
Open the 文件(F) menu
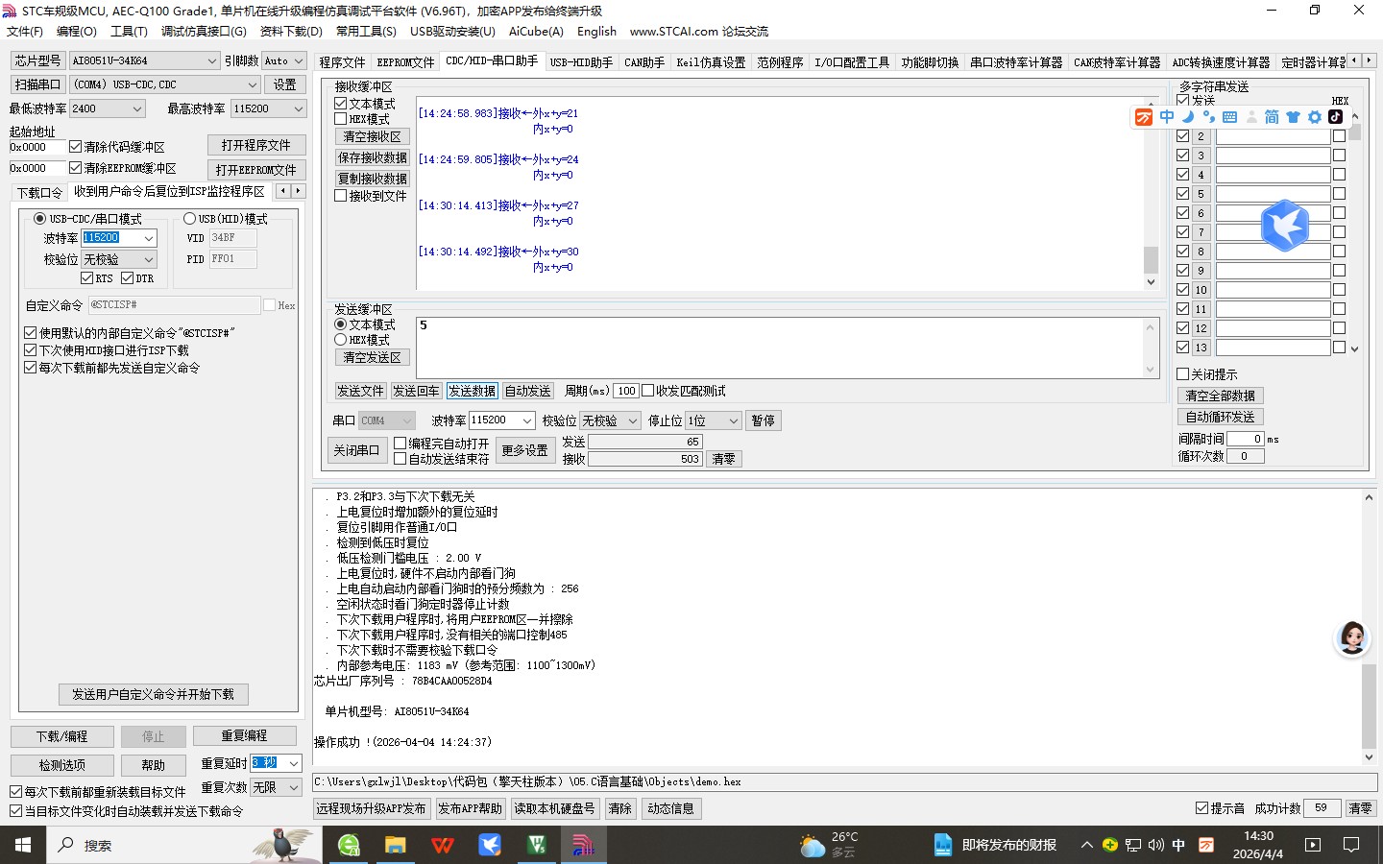pyautogui.click(x=25, y=32)
